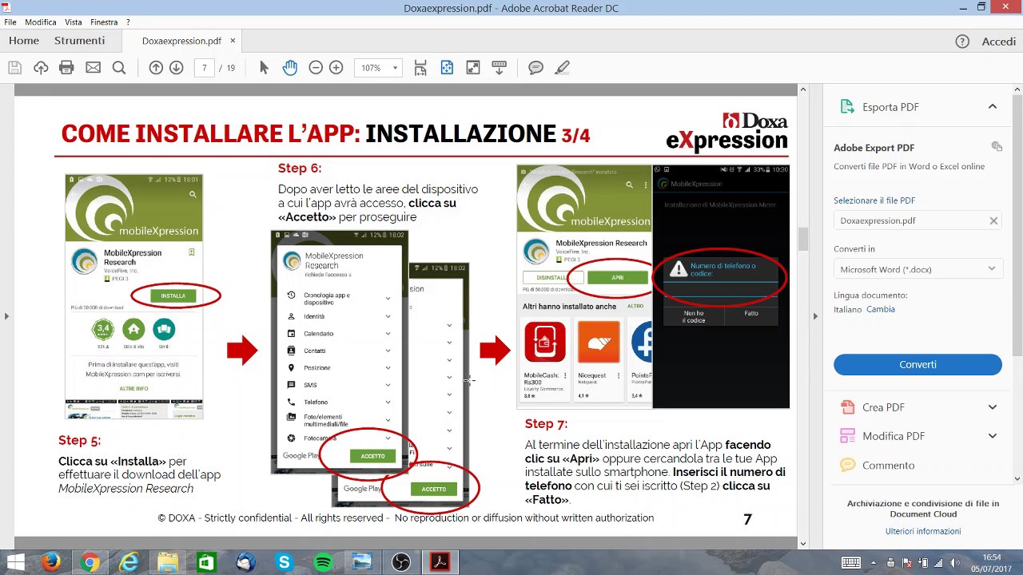This screenshot has width=1023, height=575.
Task: Open full screen mode icon
Action: 473,68
